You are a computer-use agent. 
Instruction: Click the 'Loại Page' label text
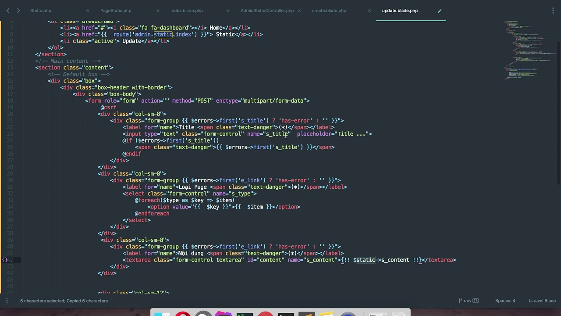(x=192, y=187)
